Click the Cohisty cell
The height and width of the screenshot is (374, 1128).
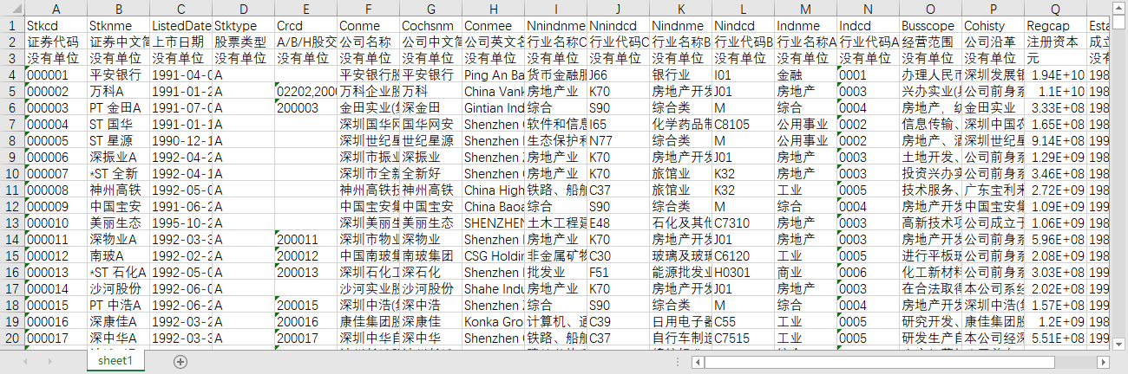[993, 26]
